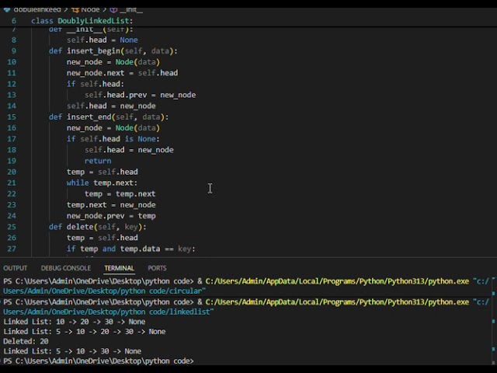Select the TERMINAL tab

click(x=119, y=268)
